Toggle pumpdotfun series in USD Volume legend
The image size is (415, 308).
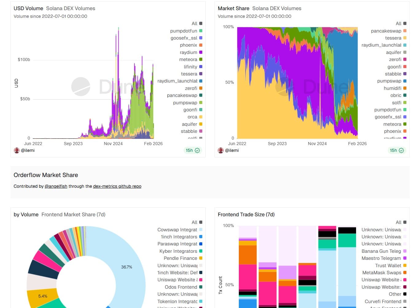tap(186, 31)
